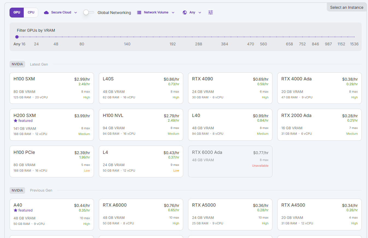Viewport: 368px width, 238px height.
Task: Open the Any region dropdown arrow
Action: (x=200, y=13)
